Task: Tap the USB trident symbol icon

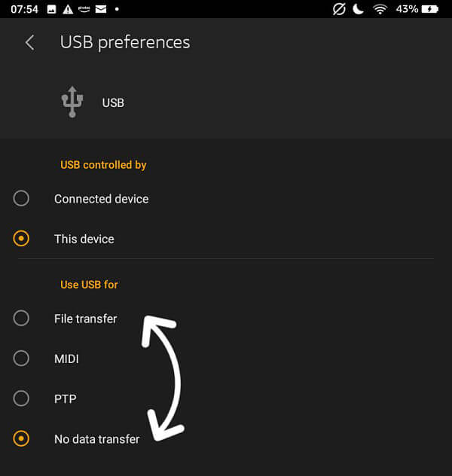Action: point(72,102)
